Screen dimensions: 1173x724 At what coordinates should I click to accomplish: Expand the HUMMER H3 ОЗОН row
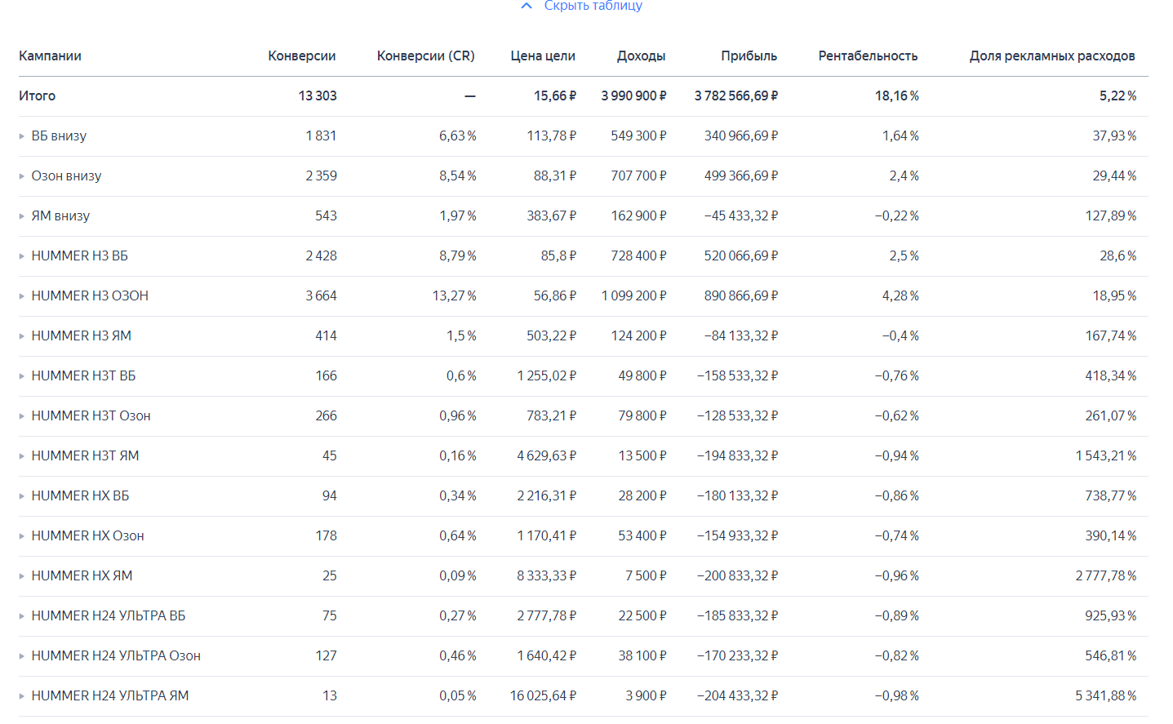tap(22, 296)
